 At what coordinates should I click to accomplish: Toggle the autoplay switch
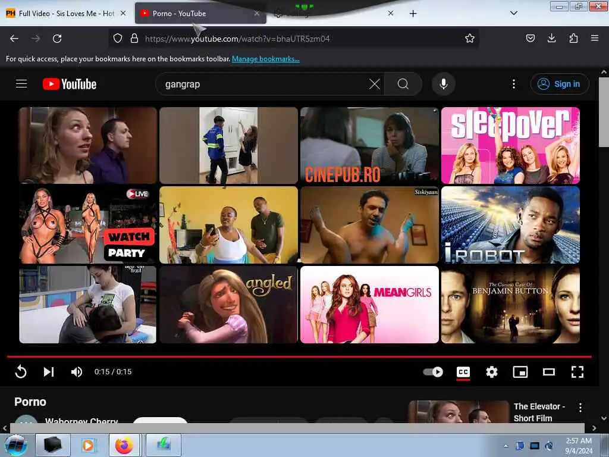[433, 372]
